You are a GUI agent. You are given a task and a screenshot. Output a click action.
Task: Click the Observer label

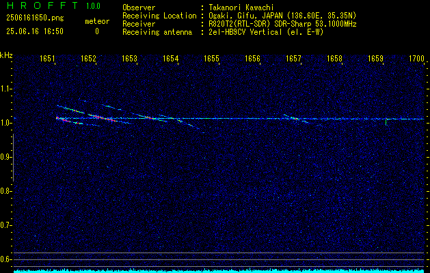[x=139, y=8]
